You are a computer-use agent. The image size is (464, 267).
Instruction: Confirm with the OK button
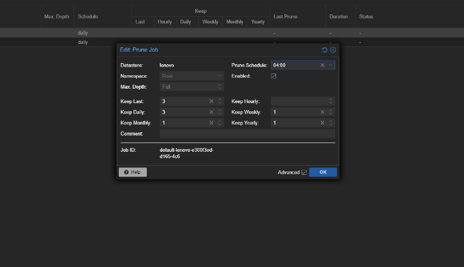[323, 172]
